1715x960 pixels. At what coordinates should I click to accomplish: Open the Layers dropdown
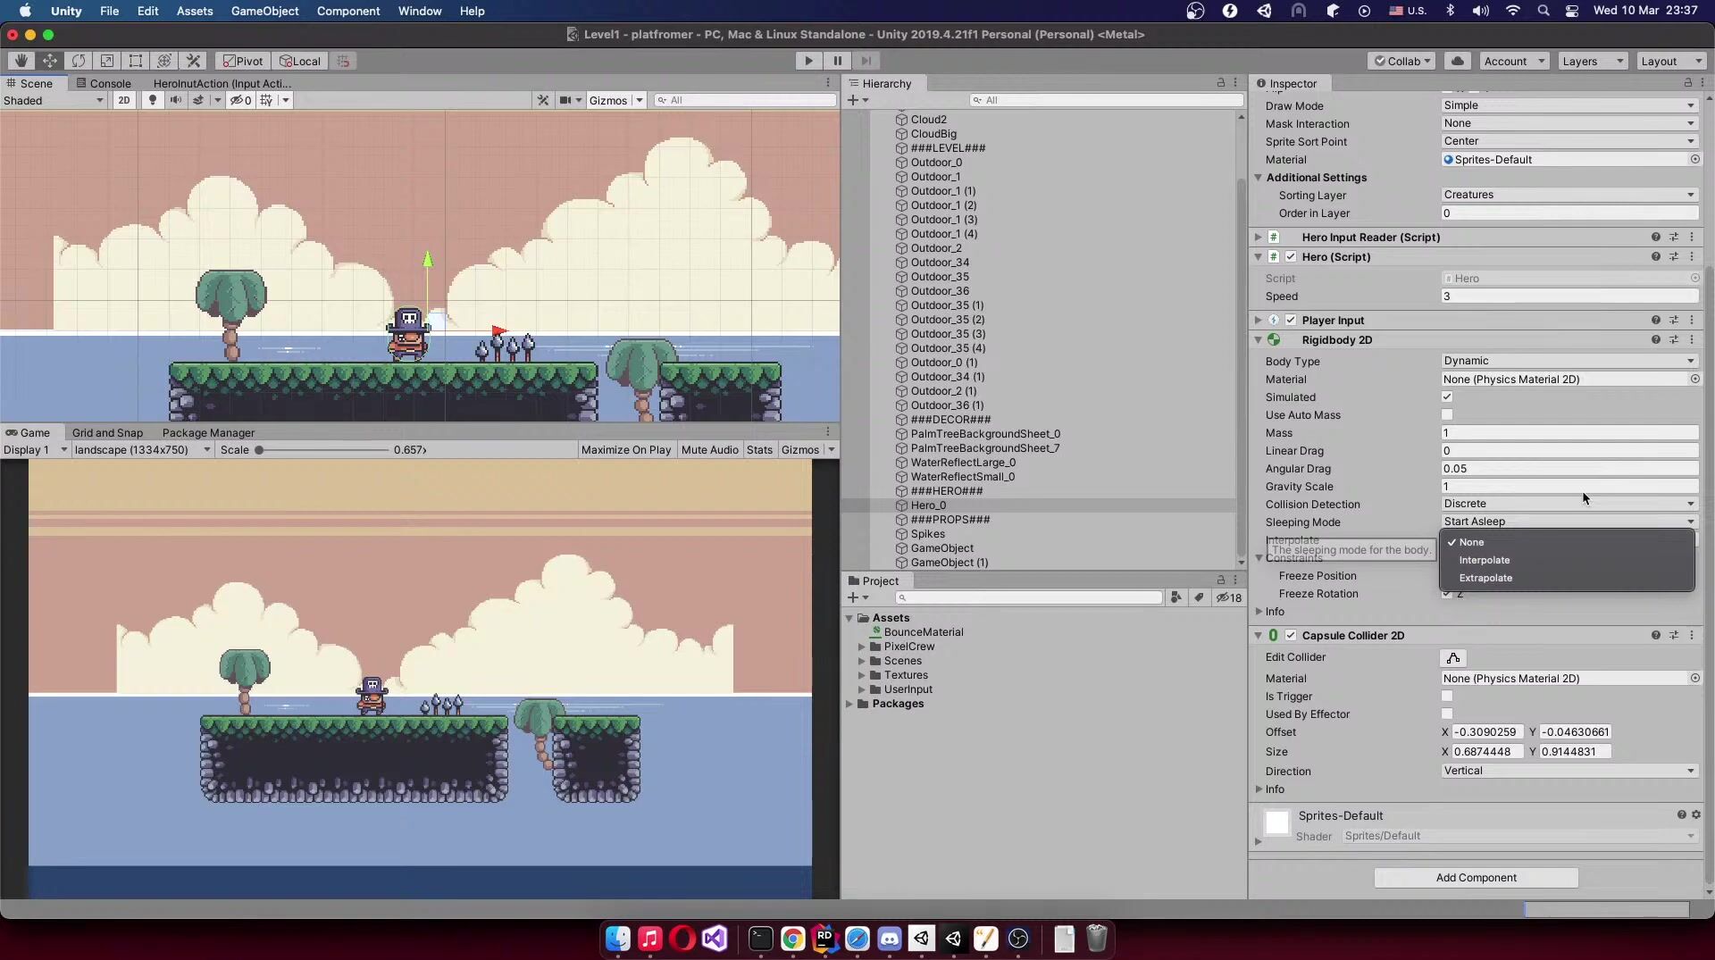[1594, 61]
